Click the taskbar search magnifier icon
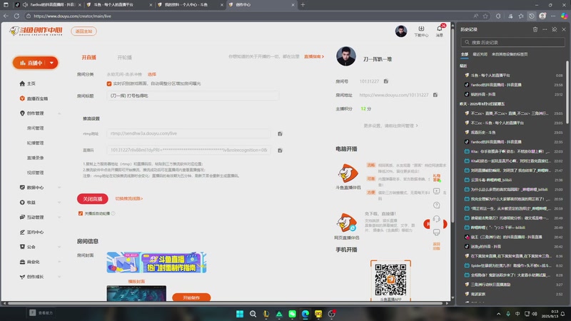 [253, 314]
